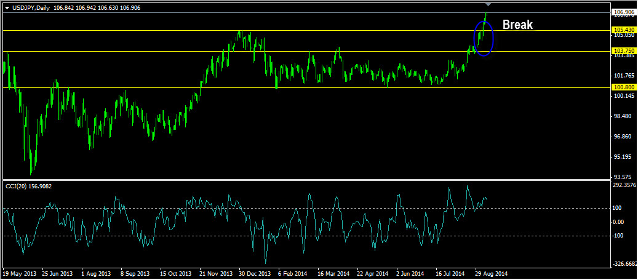Select the yellow horizontal line at 100.800
The width and height of the screenshot is (638, 280).
point(306,87)
